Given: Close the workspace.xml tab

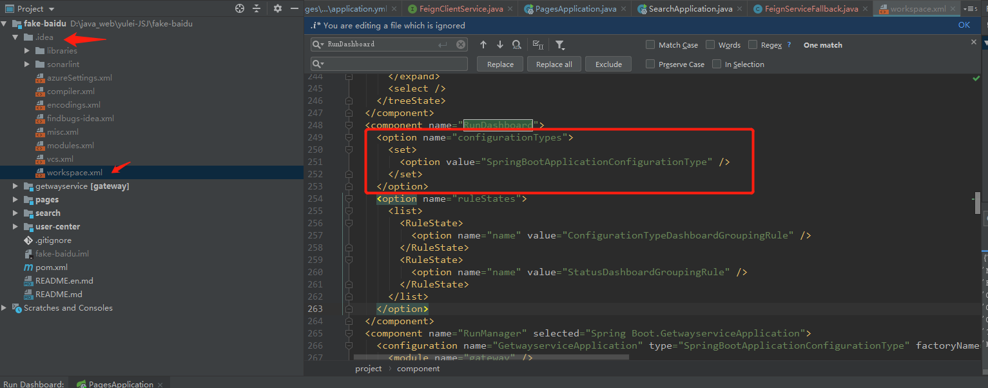Looking at the screenshot, I should (x=954, y=9).
